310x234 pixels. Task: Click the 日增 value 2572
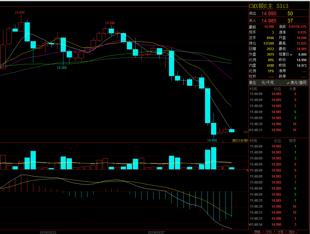tap(270, 49)
